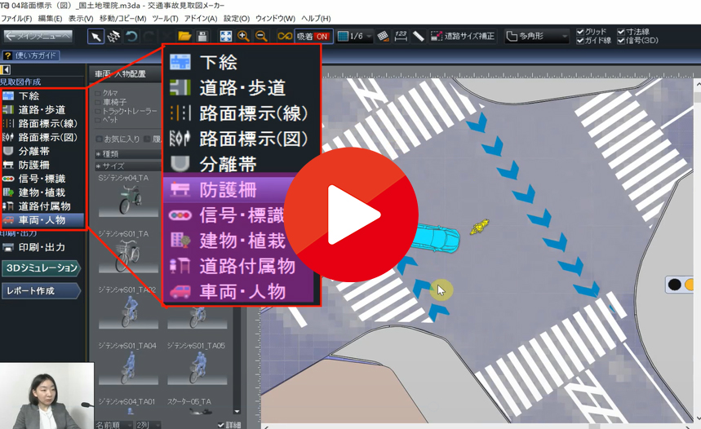Screen dimensions: 701x429
Task: Click the save floppy disk icon
Action: coord(202,37)
